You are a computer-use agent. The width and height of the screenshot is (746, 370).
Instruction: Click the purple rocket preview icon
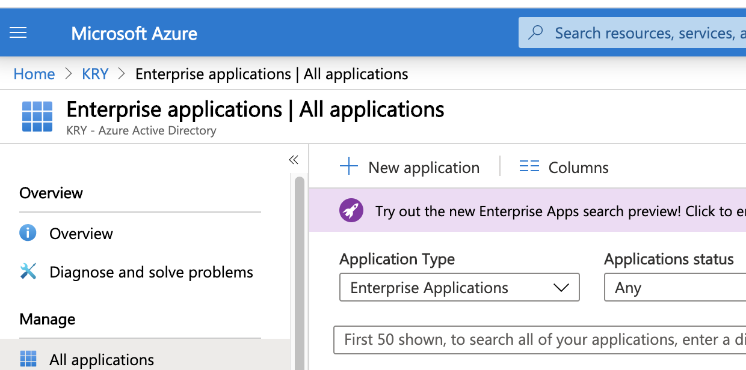point(351,211)
